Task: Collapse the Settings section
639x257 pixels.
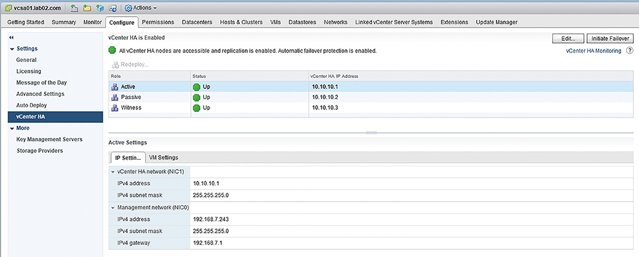Action: pos(12,49)
